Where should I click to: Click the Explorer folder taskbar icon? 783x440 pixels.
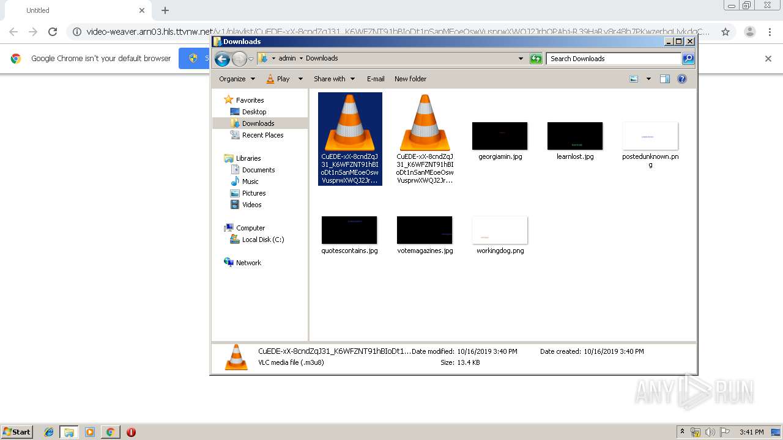click(x=69, y=432)
